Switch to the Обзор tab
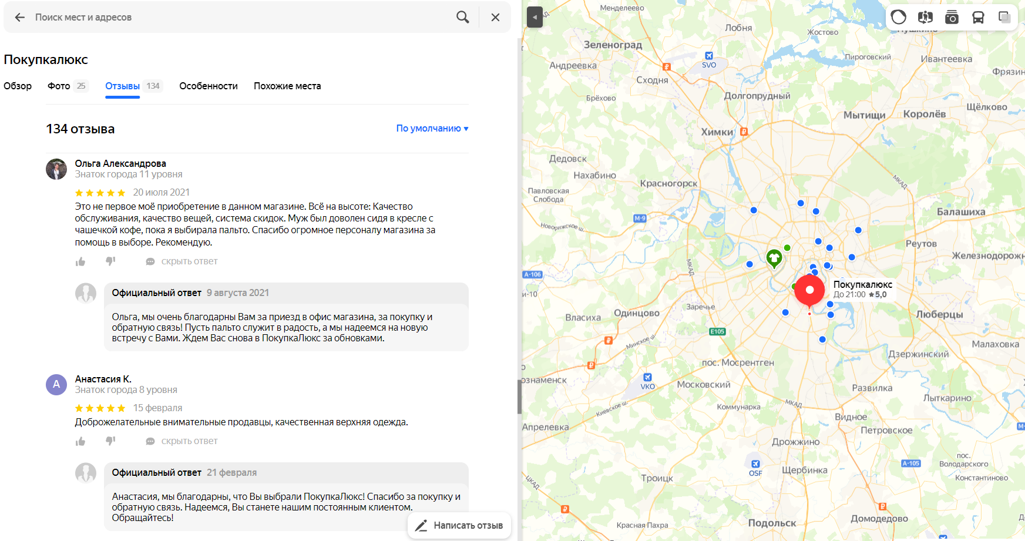Image resolution: width=1025 pixels, height=541 pixels. (x=18, y=86)
